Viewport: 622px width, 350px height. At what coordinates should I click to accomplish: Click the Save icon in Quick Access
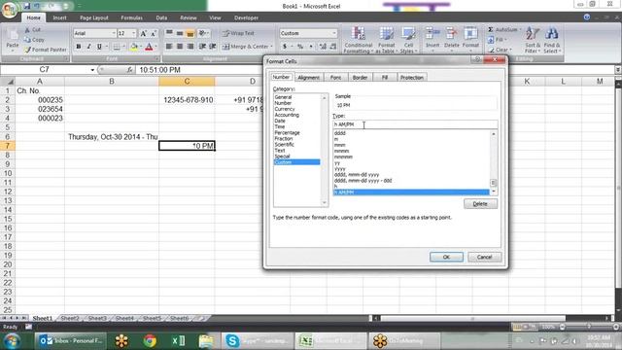pos(26,6)
